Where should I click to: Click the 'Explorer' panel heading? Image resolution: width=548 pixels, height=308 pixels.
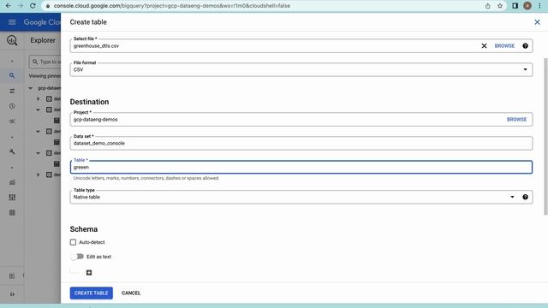[x=43, y=40]
